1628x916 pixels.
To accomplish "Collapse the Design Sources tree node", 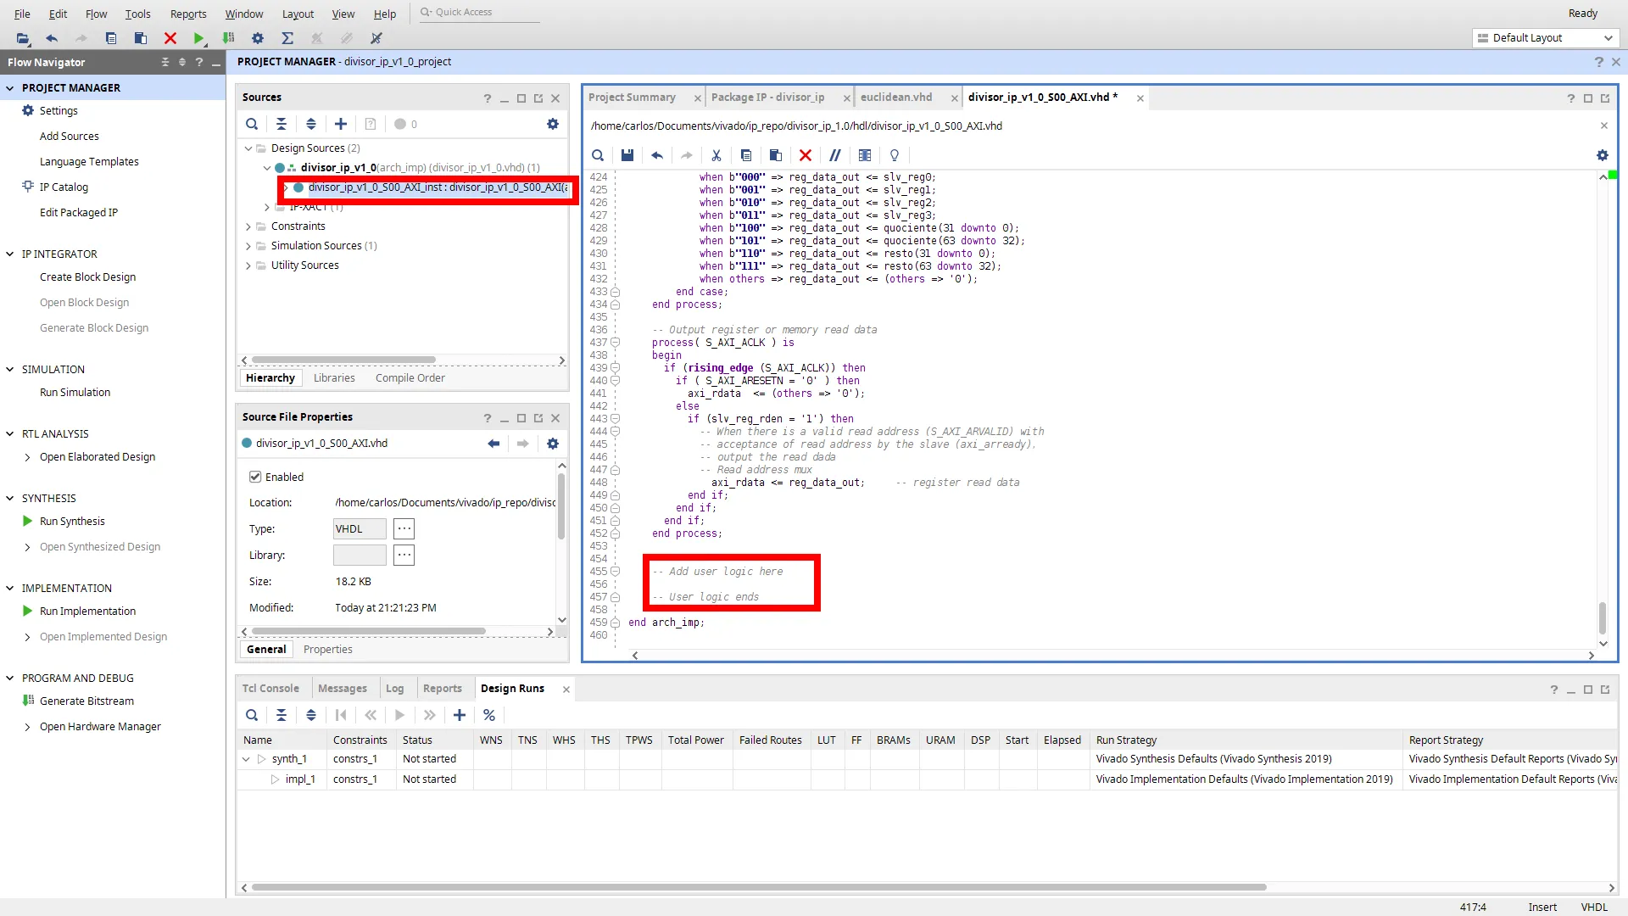I will [x=248, y=148].
